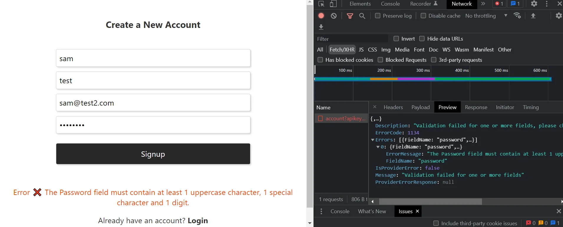Enable Disable cache checkbox
The width and height of the screenshot is (563, 227).
click(x=423, y=16)
